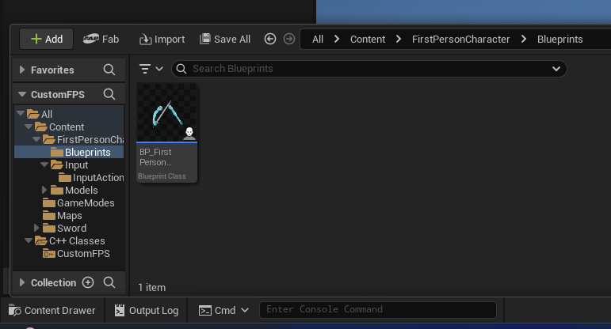Open the Output Log tab
The image size is (611, 329).
pyautogui.click(x=147, y=310)
